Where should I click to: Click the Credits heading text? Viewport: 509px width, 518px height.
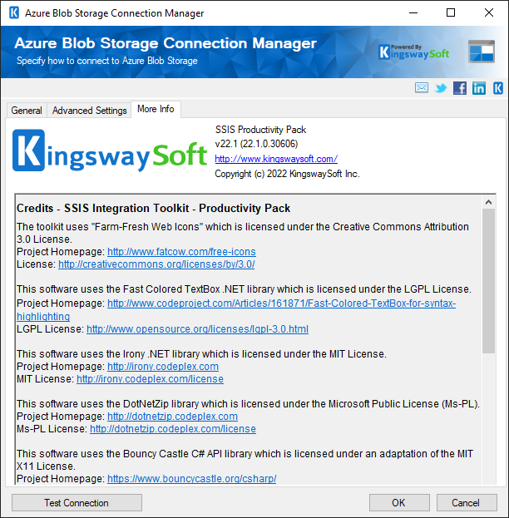(153, 208)
